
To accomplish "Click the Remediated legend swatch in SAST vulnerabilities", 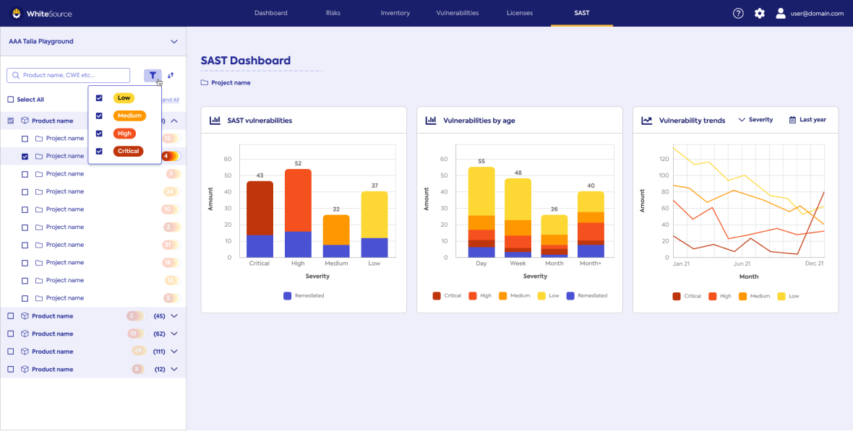I will point(288,295).
